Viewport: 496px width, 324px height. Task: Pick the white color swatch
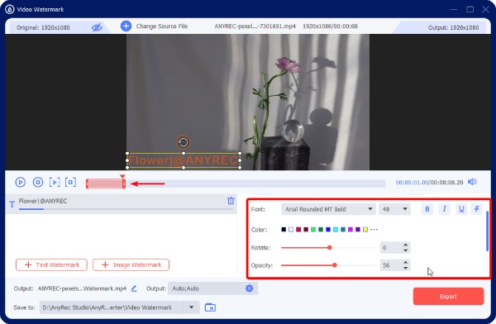pos(291,230)
